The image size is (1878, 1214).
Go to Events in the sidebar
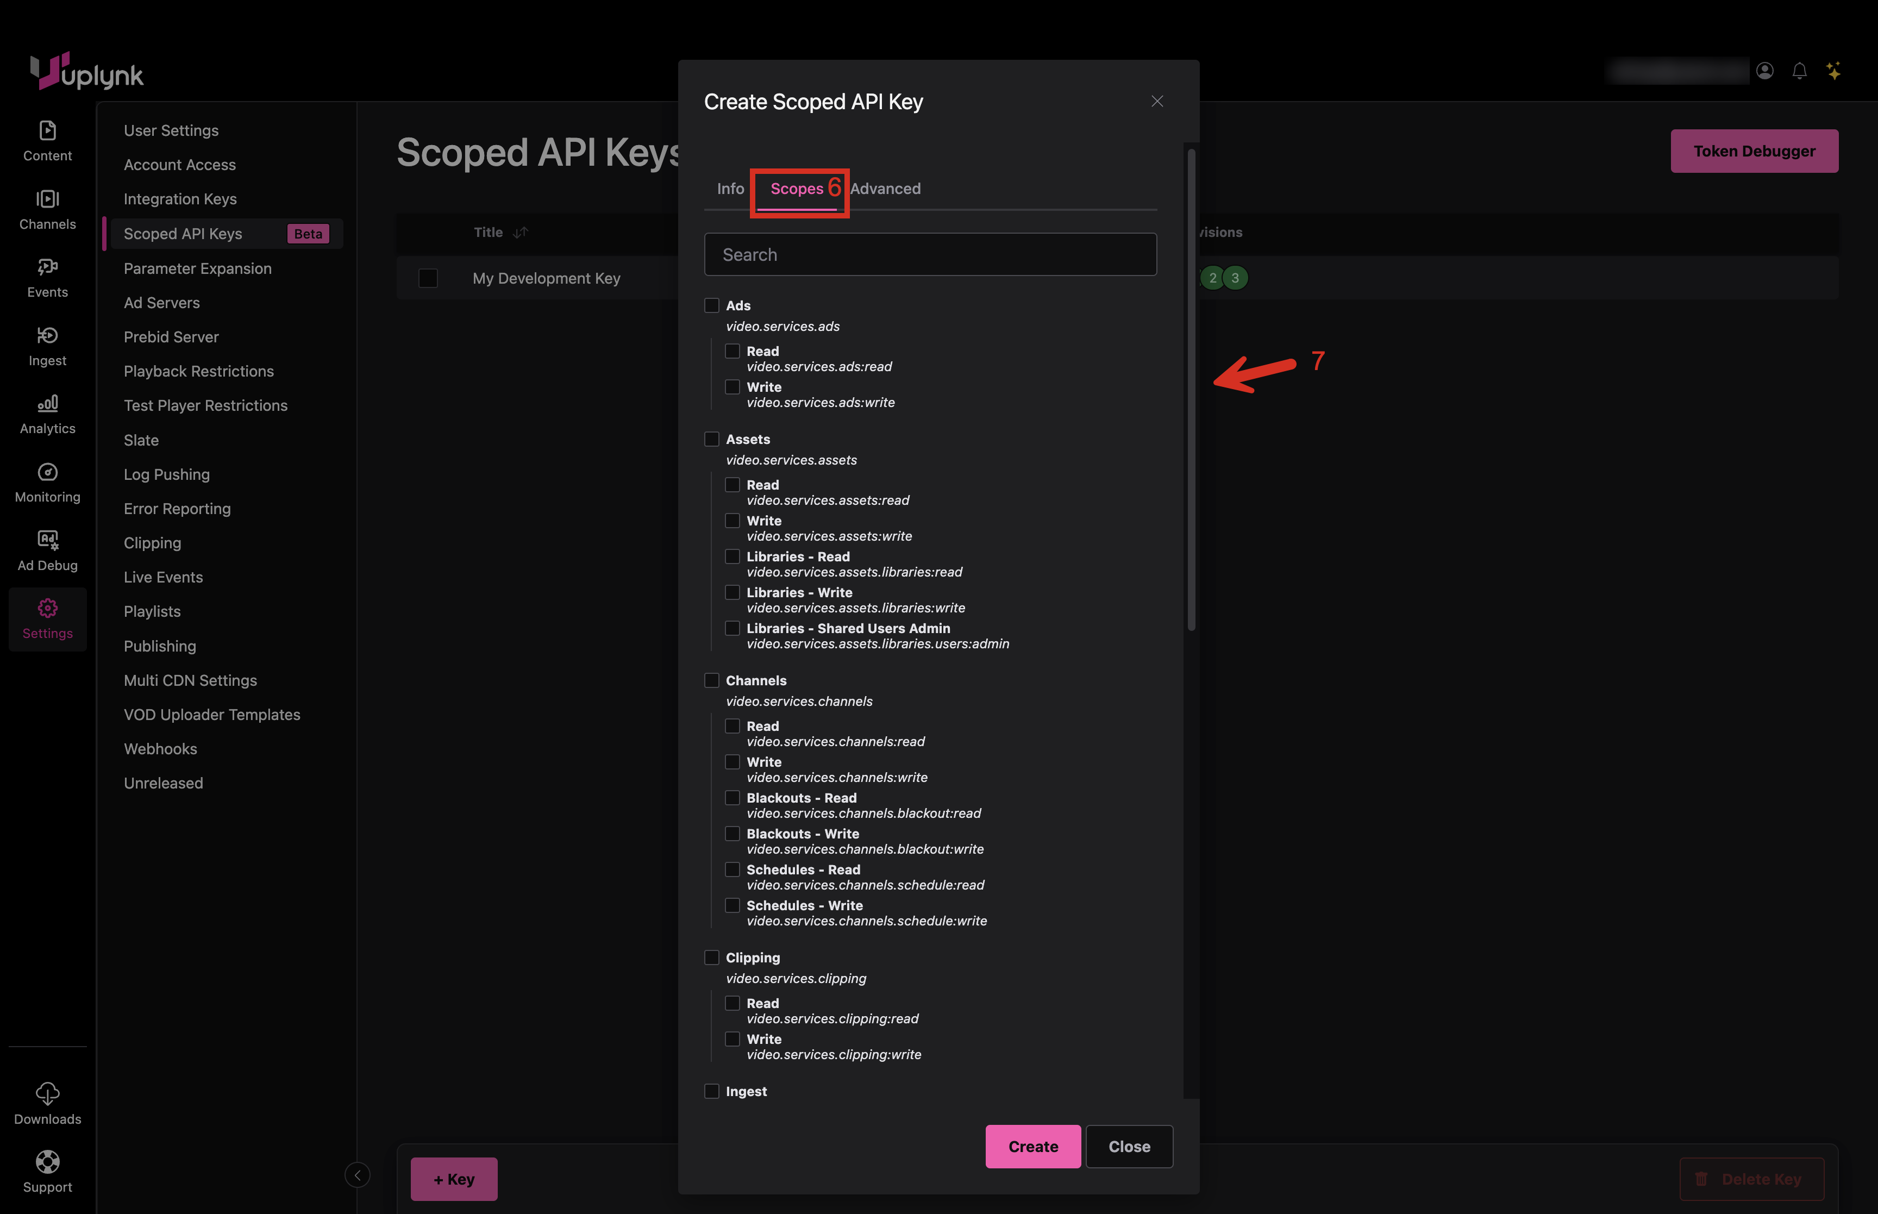[47, 268]
